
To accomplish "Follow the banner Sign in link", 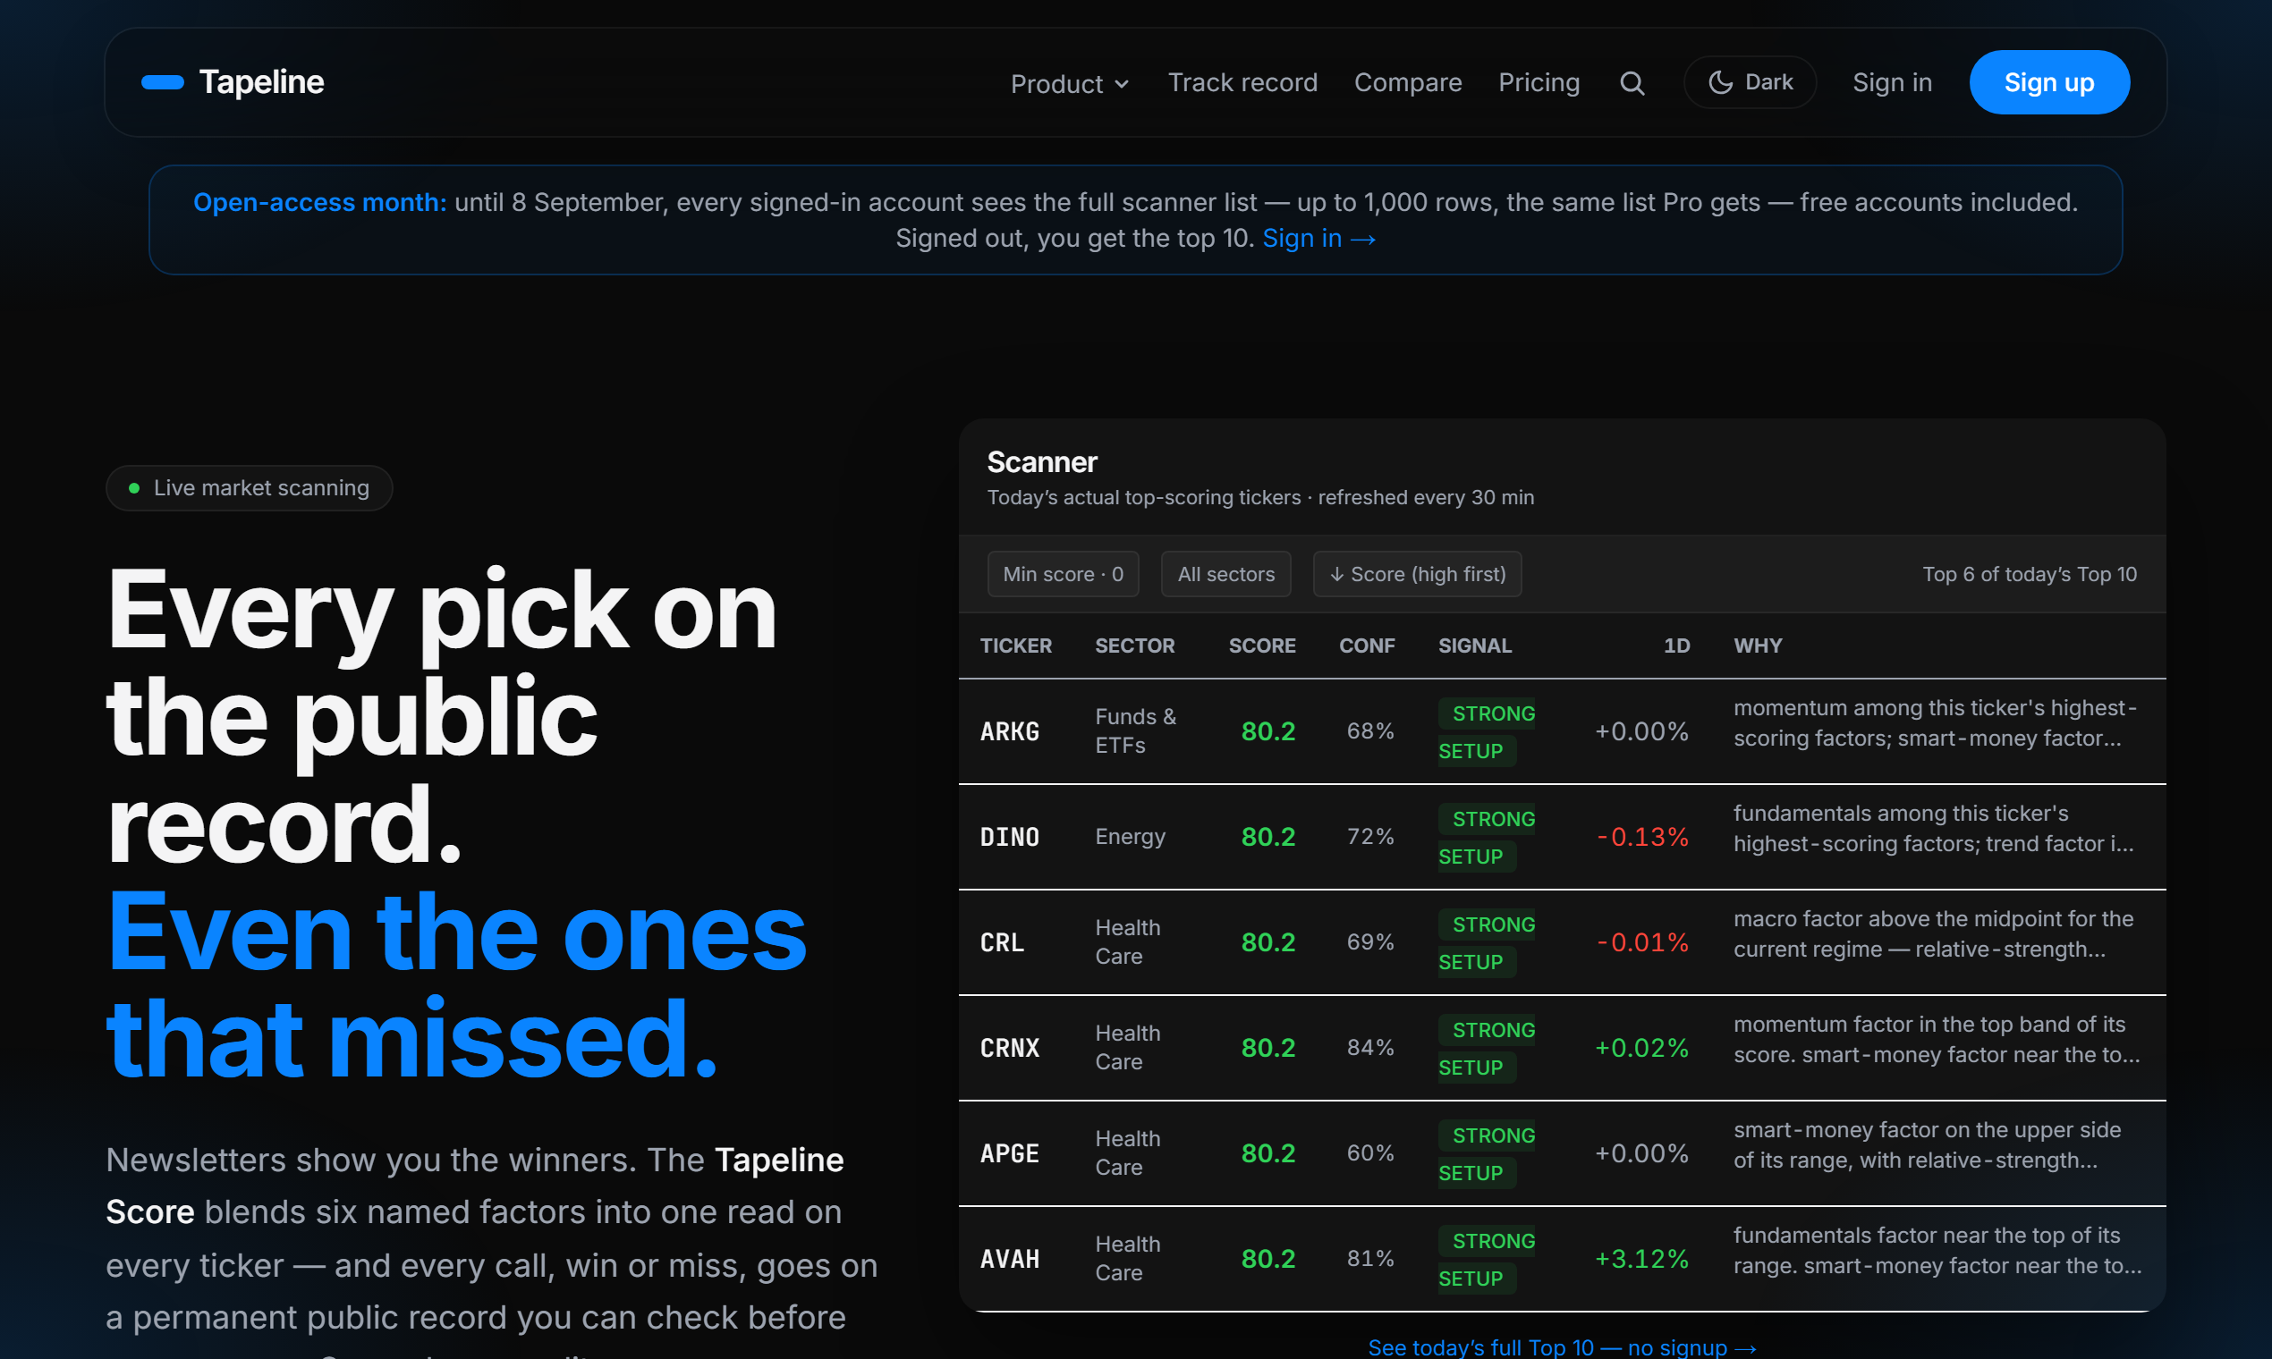I will (x=1318, y=238).
